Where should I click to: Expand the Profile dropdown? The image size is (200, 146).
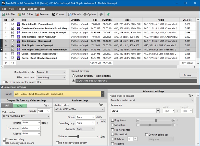pyautogui.click(x=102, y=94)
